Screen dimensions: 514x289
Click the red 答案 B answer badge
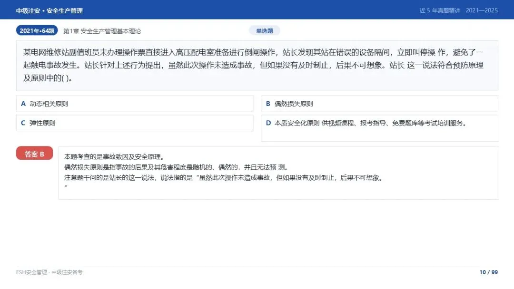click(x=34, y=153)
